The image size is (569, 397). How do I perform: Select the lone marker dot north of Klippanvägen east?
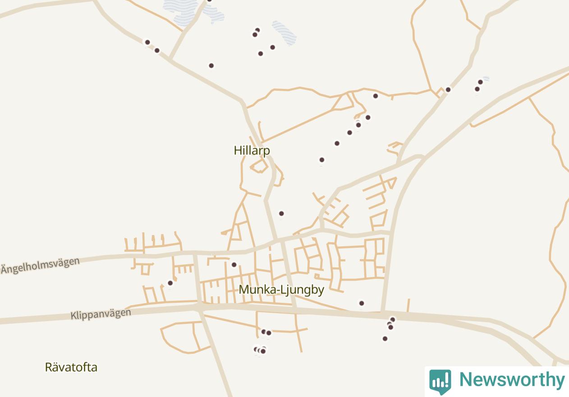pyautogui.click(x=362, y=303)
